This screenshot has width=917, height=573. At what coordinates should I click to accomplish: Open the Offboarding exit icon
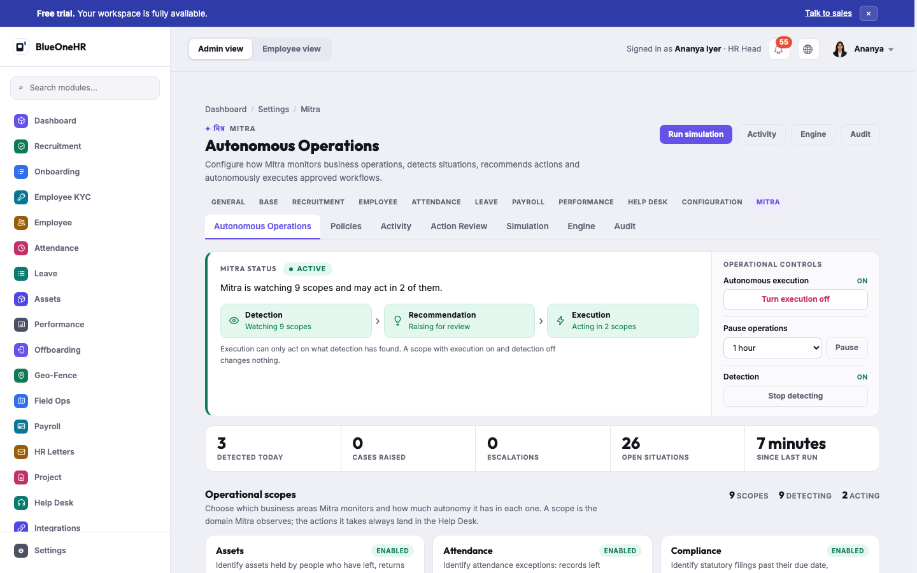pos(21,350)
